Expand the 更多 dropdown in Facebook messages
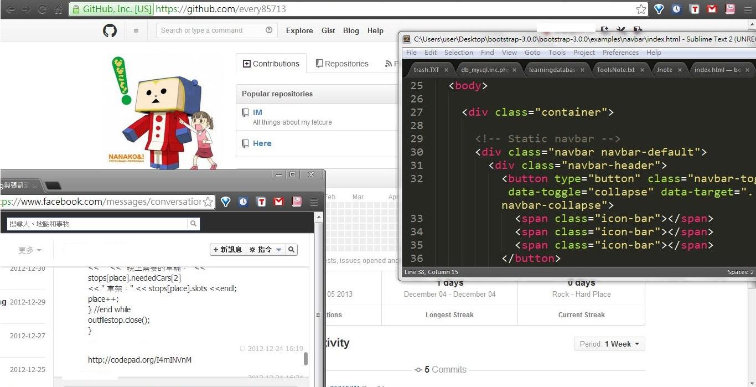The height and width of the screenshot is (387, 756). [30, 250]
